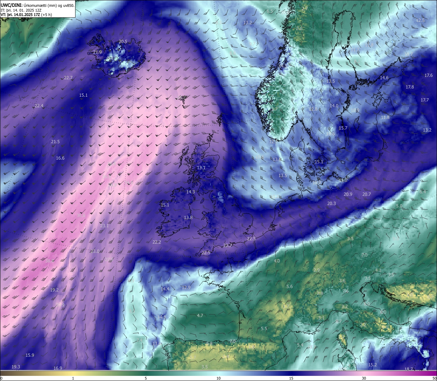
Task: Click the 4.7 value over northern Spain
Action: tap(200, 315)
